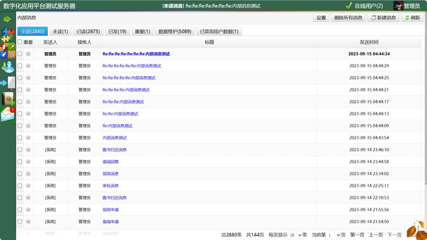Open the address book icon with @ symbol
Image resolution: width=427 pixels, height=240 pixels.
[8, 98]
